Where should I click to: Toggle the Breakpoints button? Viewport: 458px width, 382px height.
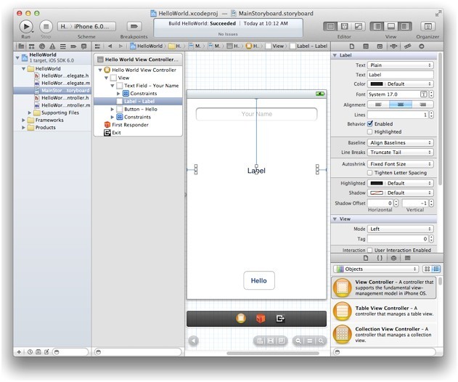click(x=133, y=26)
